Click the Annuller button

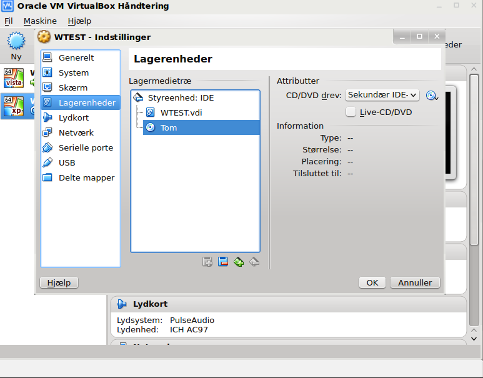[x=415, y=282]
